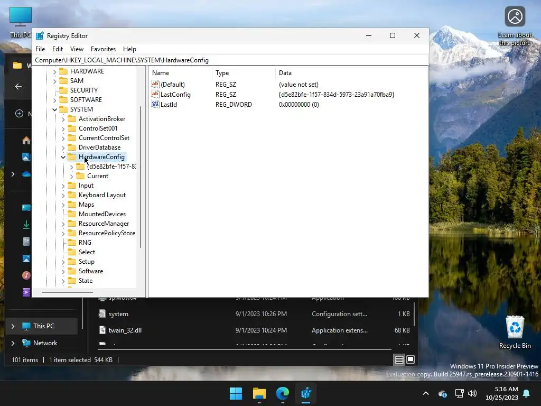Open the Recycle Bin desktop icon
Image resolution: width=541 pixels, height=406 pixels.
tap(515, 332)
